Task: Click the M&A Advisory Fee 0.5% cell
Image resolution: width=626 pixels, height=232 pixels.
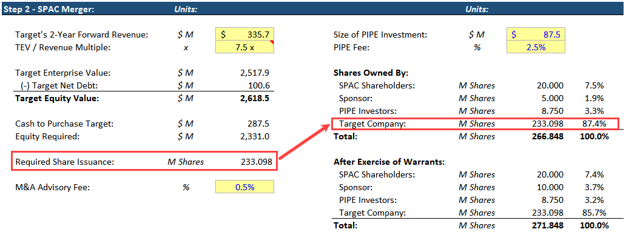Action: coord(244,187)
